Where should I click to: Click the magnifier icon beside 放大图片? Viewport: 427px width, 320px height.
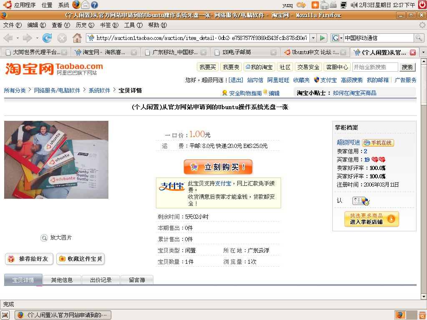[x=44, y=238]
